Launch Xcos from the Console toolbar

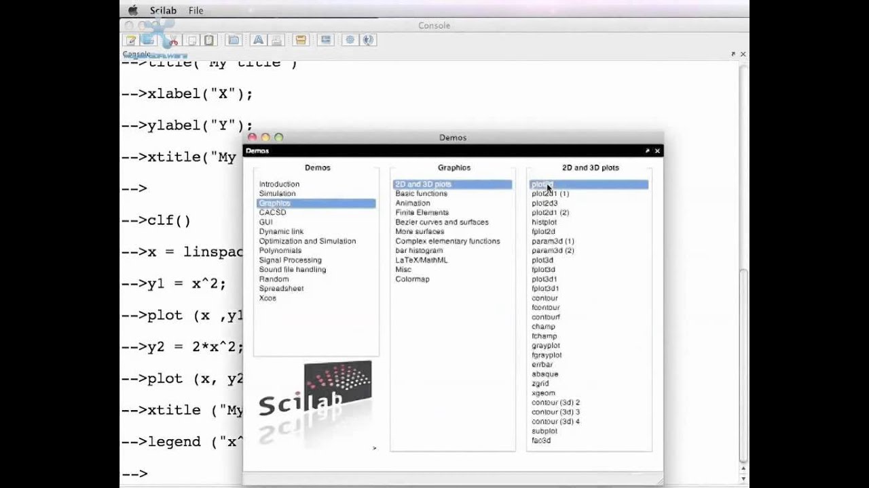[x=326, y=40]
